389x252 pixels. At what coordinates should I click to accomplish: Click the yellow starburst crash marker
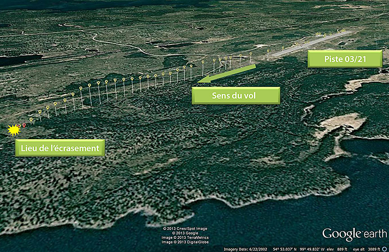(15, 130)
